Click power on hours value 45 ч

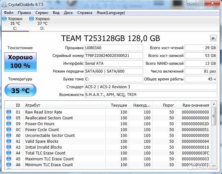201,79
